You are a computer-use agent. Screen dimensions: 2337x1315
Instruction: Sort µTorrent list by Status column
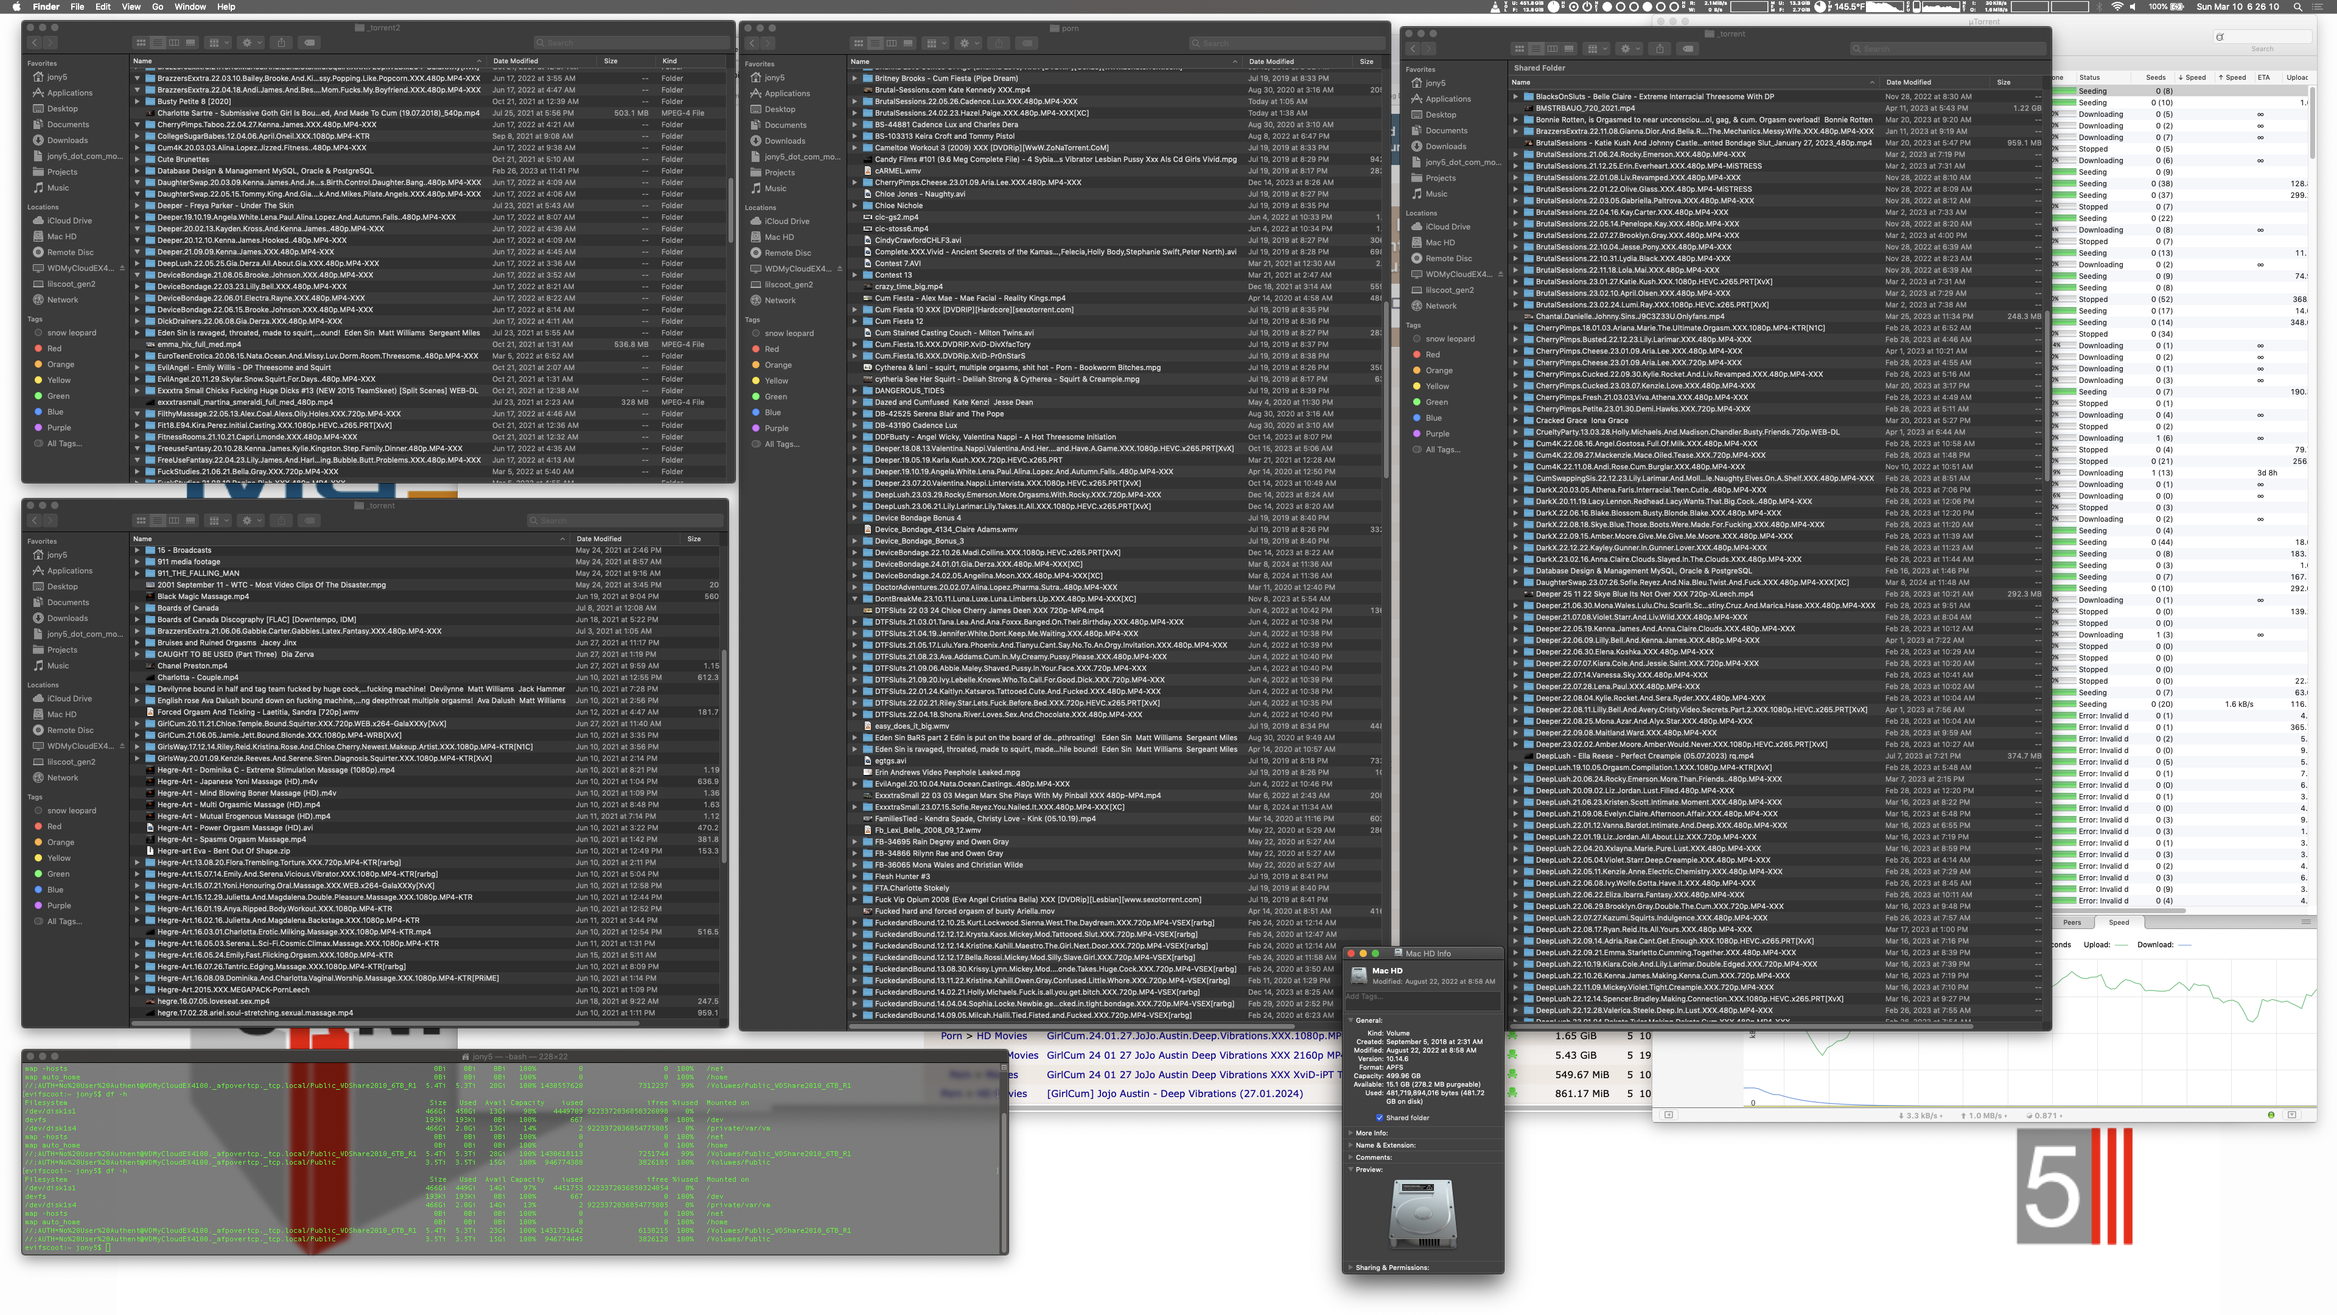[x=2089, y=77]
